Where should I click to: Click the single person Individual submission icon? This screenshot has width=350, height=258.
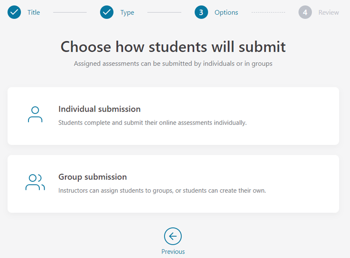35,114
